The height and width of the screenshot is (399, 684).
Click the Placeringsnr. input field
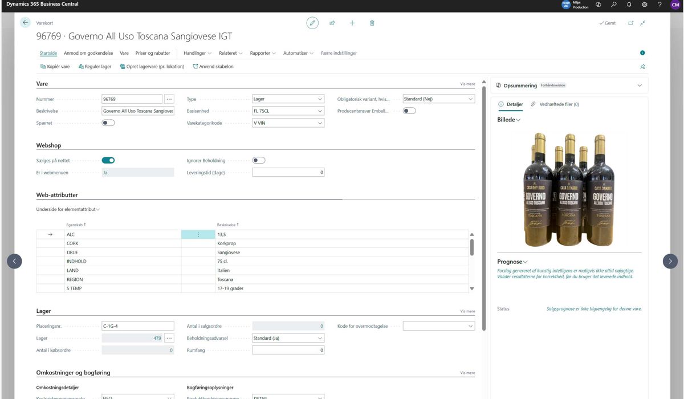click(x=138, y=326)
